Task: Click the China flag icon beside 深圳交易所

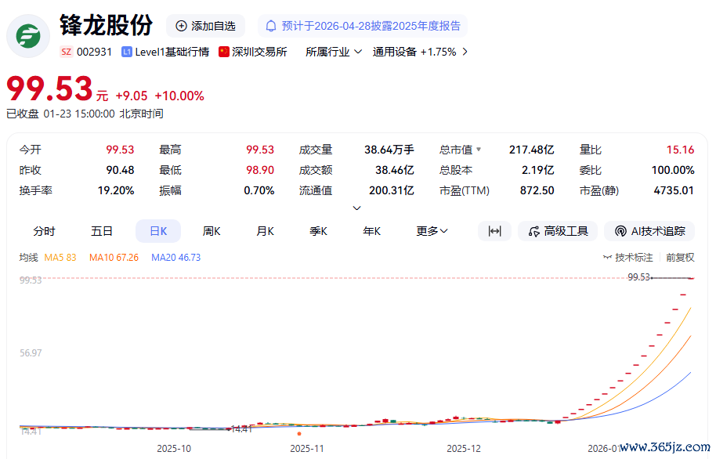Action: pos(224,52)
